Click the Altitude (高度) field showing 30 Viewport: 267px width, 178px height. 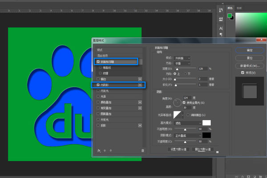(187, 108)
